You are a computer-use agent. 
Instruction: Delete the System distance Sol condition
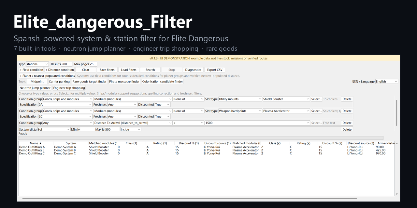pos(347,129)
